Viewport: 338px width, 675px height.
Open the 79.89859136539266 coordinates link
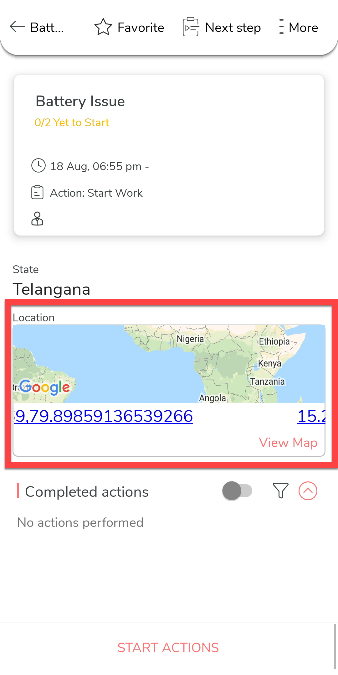click(104, 416)
